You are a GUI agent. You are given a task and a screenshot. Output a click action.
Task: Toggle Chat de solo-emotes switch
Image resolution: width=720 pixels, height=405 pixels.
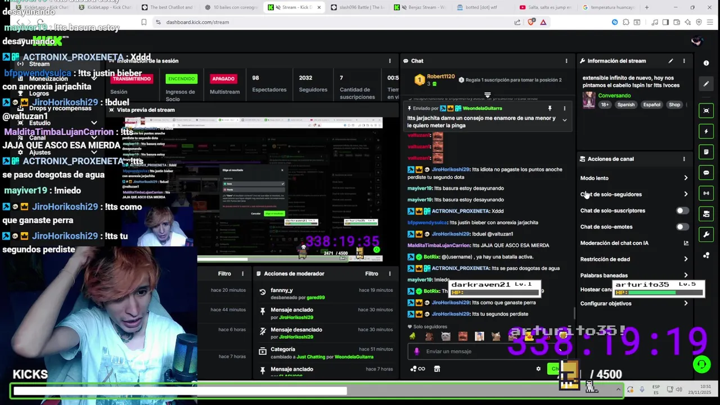coord(682,227)
